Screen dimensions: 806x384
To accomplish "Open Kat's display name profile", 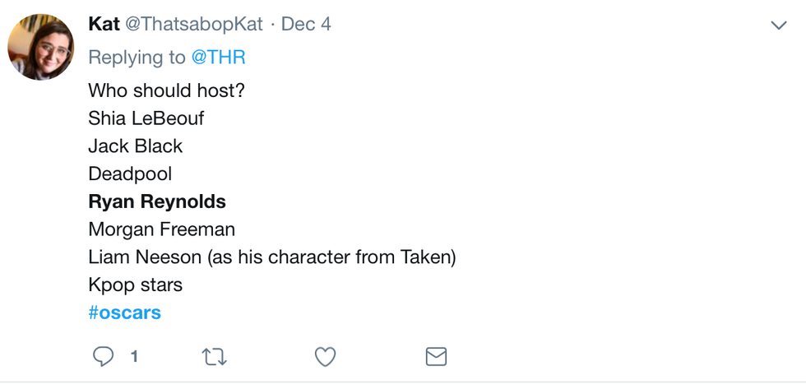I will pyautogui.click(x=104, y=24).
